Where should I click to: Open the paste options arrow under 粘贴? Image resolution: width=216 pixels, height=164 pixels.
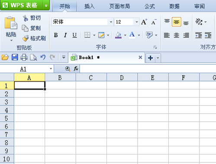(11, 41)
